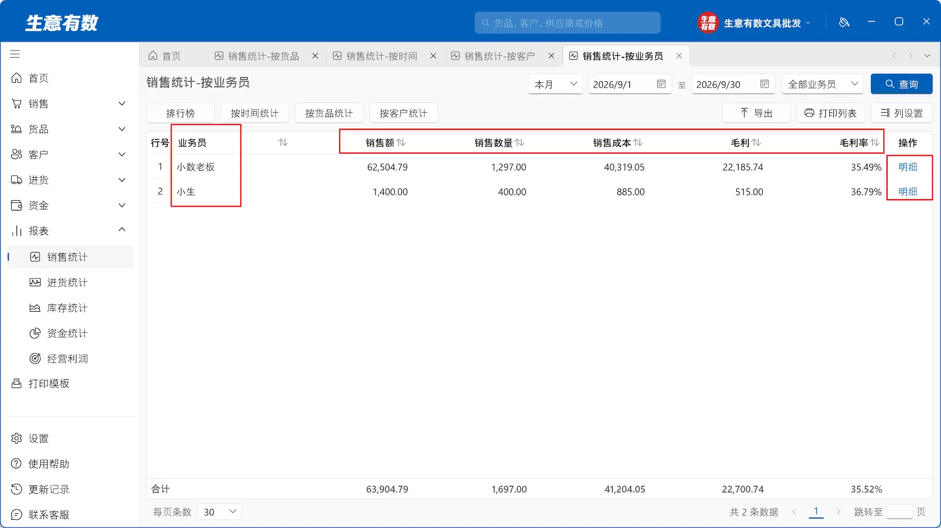
Task: Click the 查询 search button
Action: (901, 84)
